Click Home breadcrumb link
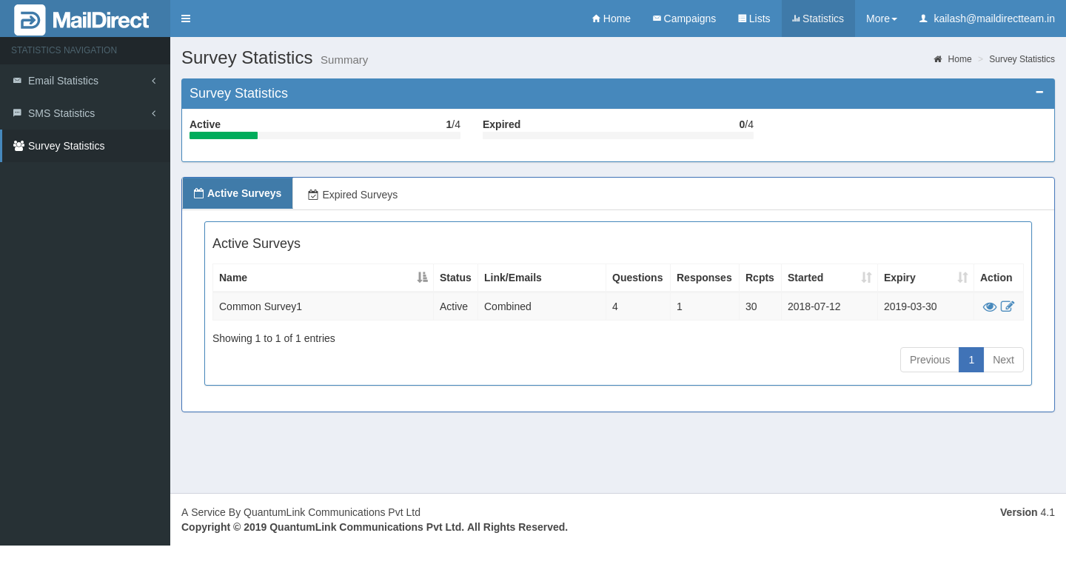This screenshot has width=1066, height=567. pyautogui.click(x=959, y=59)
